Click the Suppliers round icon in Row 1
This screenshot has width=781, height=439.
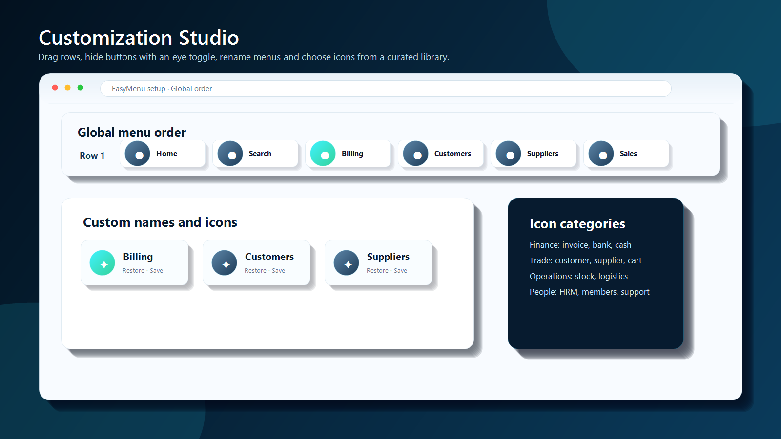[508, 154]
